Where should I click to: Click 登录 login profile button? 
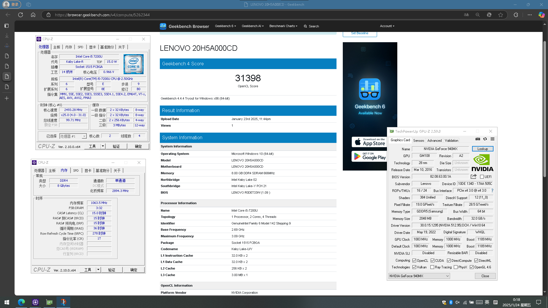click(11, 5)
